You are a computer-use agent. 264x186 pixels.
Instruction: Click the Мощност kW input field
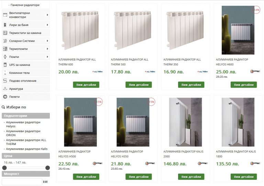[x=22, y=182]
